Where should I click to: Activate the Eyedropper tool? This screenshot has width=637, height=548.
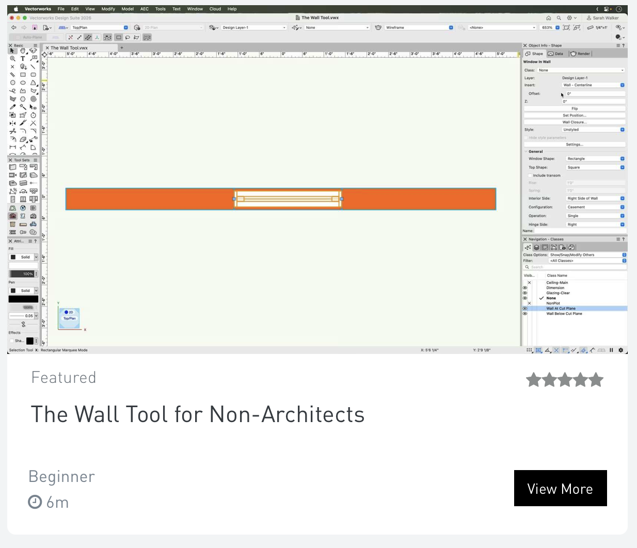[12, 106]
